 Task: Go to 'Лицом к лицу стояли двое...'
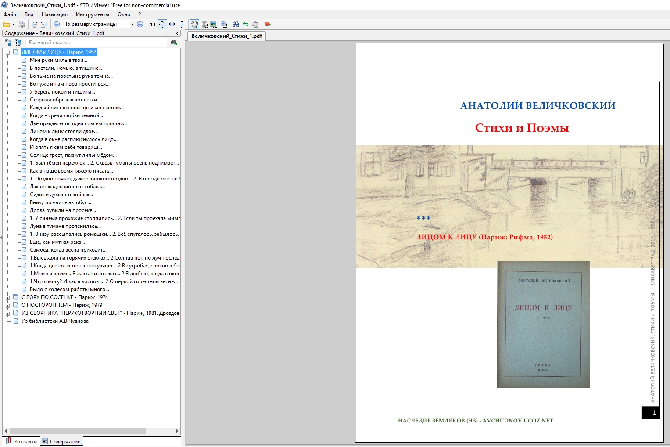(64, 131)
